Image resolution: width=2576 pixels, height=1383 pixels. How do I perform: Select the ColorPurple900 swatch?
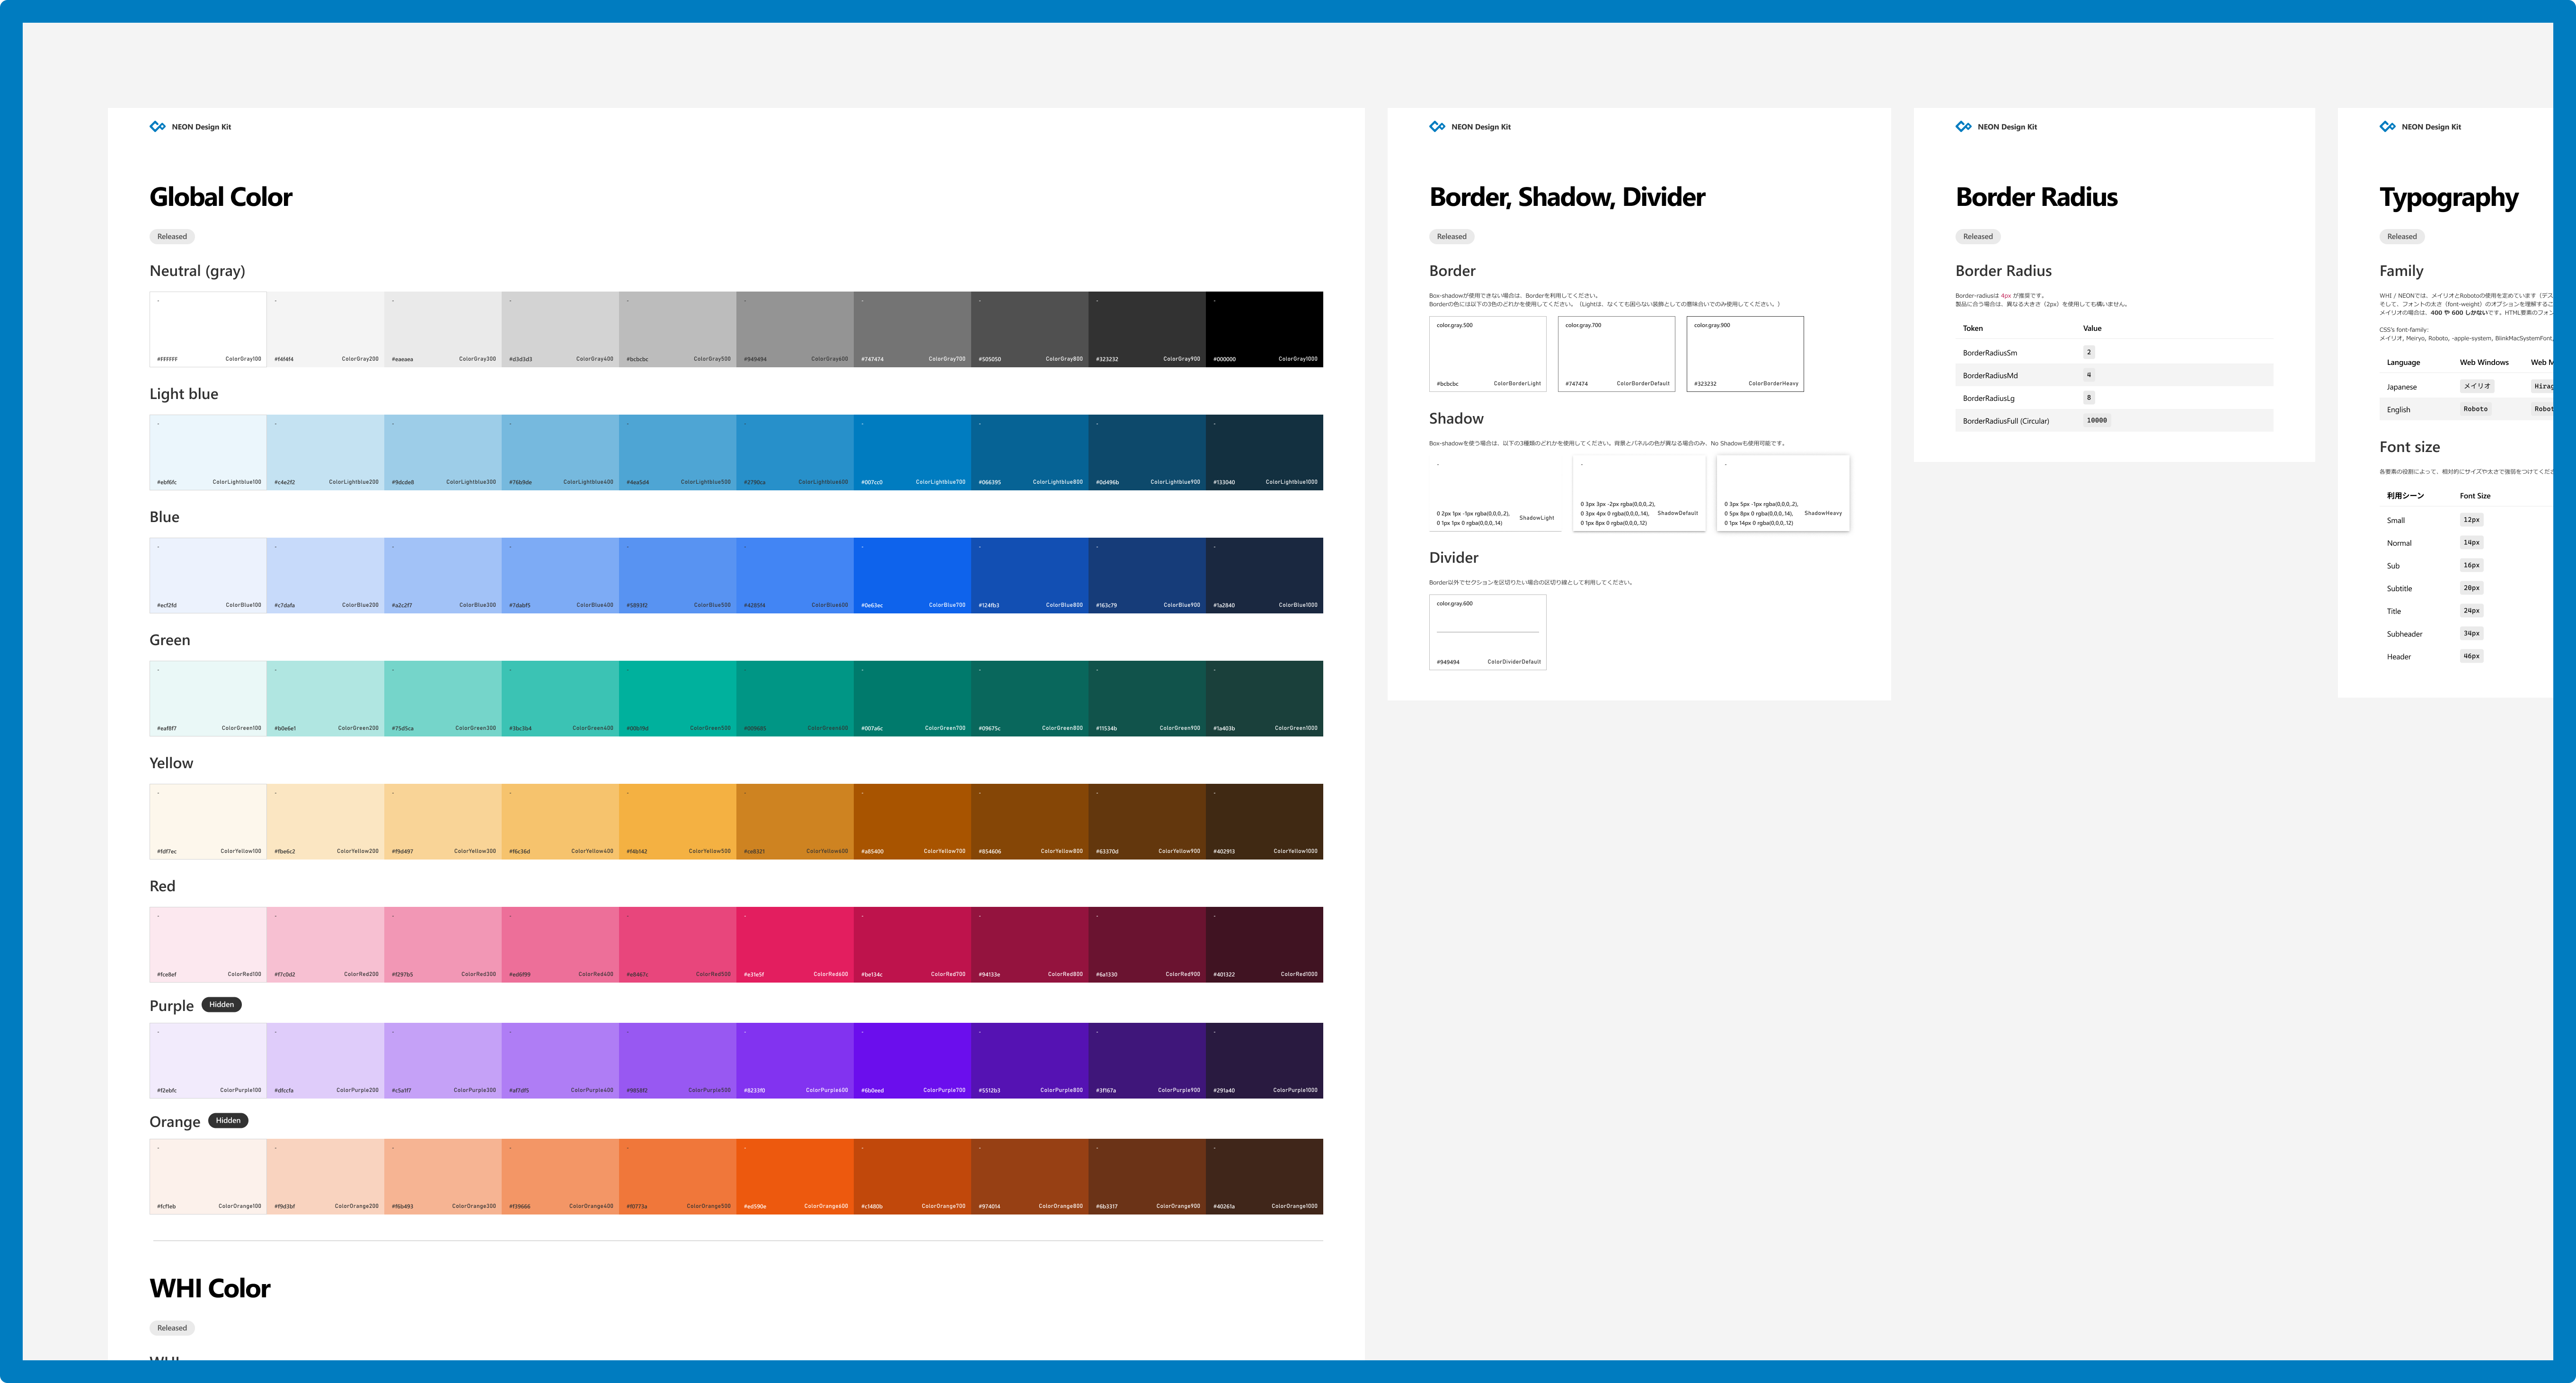[x=1147, y=1060]
